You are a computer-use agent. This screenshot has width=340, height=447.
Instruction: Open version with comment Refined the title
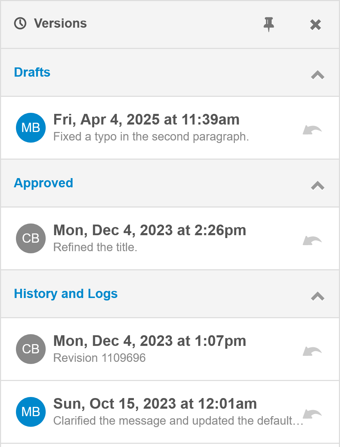[x=95, y=247]
